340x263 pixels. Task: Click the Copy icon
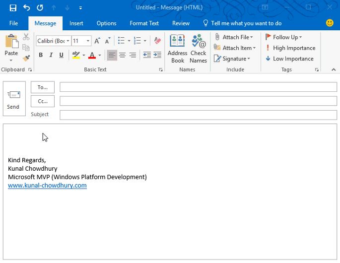26,47
